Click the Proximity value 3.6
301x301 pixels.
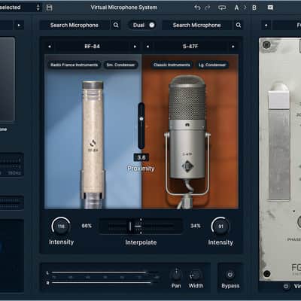point(141,157)
